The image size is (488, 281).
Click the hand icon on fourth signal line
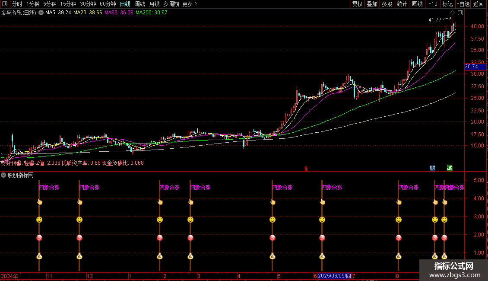[191, 202]
